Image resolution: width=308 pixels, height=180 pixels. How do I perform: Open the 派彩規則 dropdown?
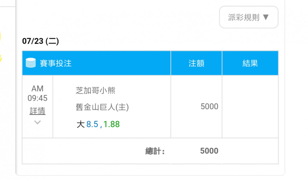[x=249, y=17]
